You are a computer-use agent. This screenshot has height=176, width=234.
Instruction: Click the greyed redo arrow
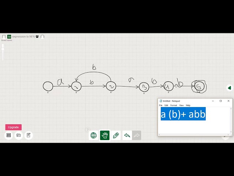pos(136,135)
